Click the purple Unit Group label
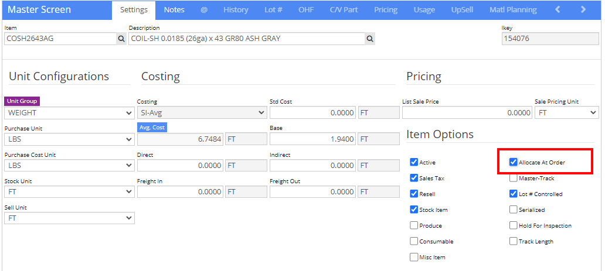The image size is (605, 271). pyautogui.click(x=22, y=101)
